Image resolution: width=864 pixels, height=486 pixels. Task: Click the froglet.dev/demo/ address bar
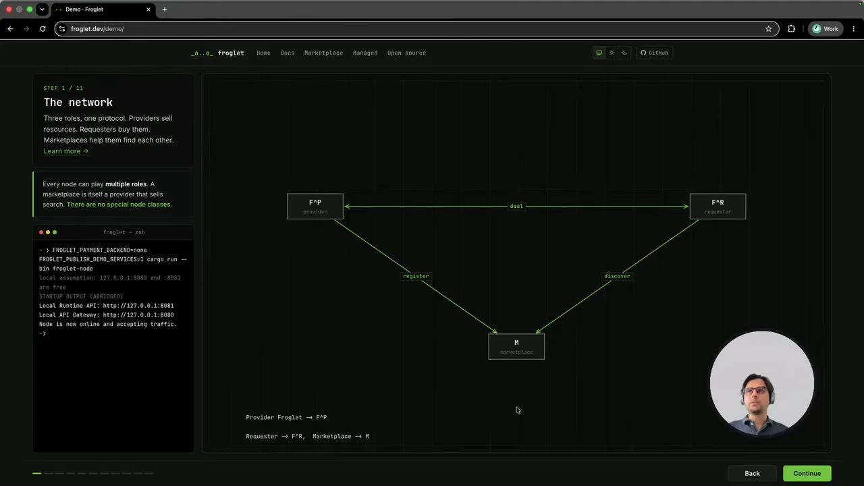pyautogui.click(x=415, y=29)
